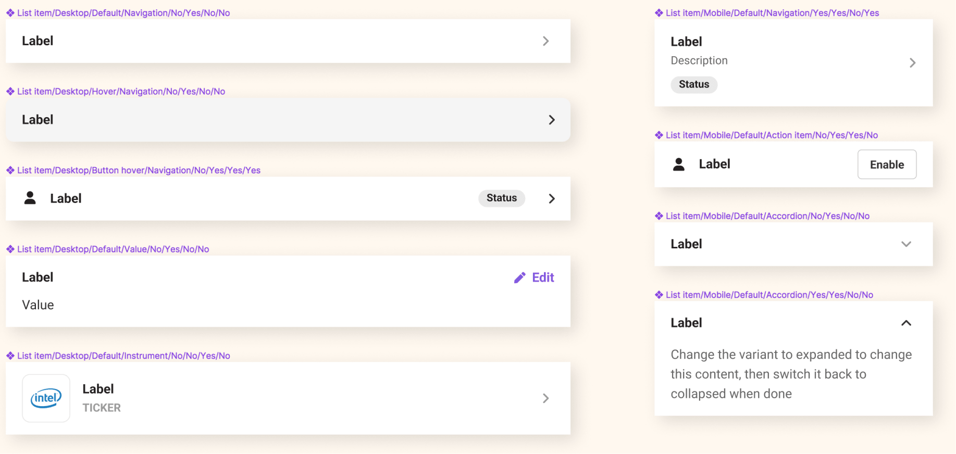Viewport: 956px width, 454px height.
Task: Click the Edit link
Action: [x=543, y=278]
